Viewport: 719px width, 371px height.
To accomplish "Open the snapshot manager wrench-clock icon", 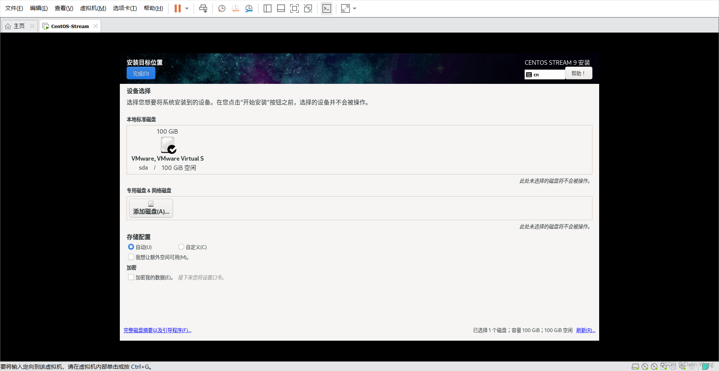I will pyautogui.click(x=249, y=8).
